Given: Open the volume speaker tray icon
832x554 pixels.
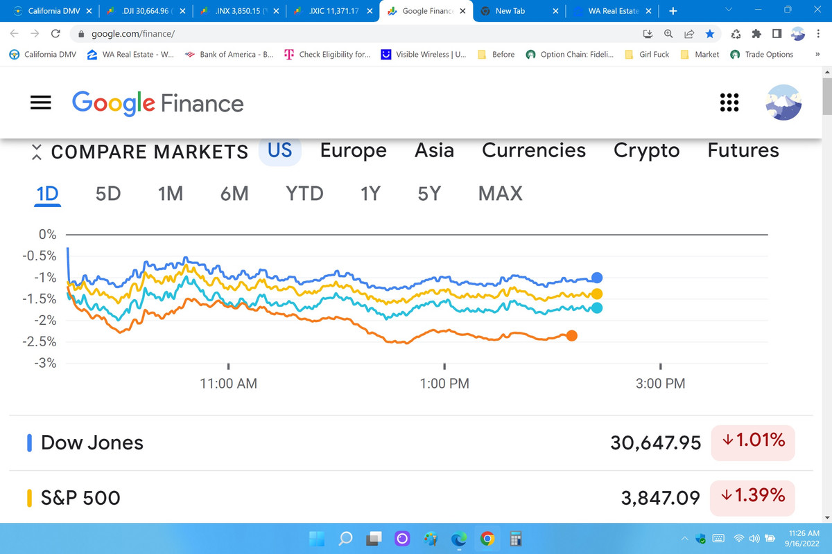Looking at the screenshot, I should [x=754, y=538].
